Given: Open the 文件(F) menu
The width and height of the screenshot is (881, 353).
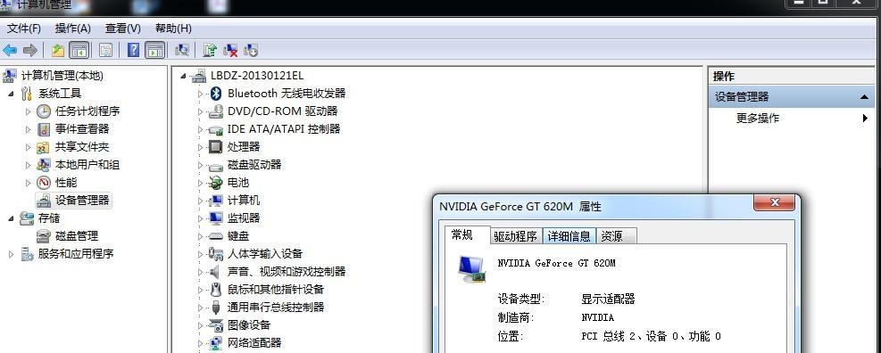Looking at the screenshot, I should point(23,28).
